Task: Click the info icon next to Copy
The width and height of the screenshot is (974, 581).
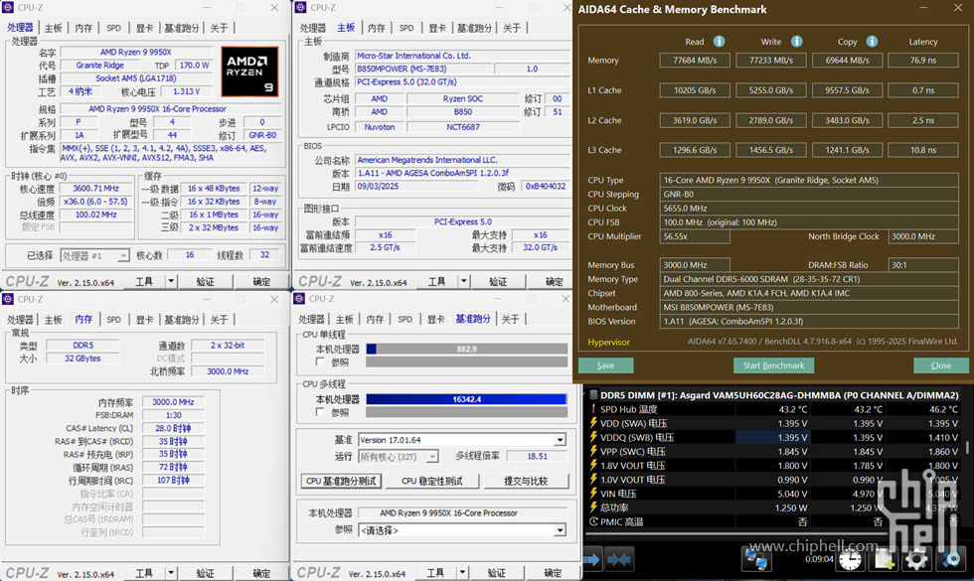Action: (x=872, y=42)
